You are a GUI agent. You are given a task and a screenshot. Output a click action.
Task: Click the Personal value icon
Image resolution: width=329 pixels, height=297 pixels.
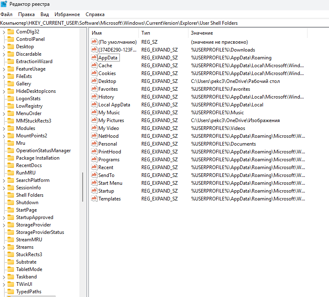tap(94, 144)
